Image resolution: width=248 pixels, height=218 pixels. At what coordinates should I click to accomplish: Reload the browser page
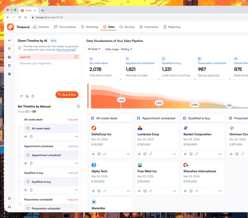click(x=20, y=17)
